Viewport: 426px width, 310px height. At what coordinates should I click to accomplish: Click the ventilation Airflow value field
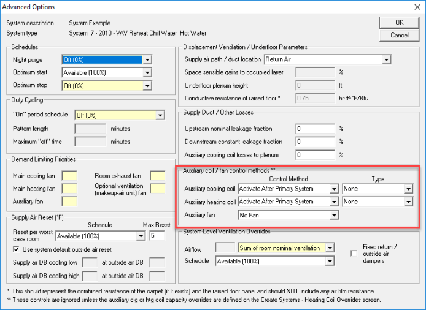coord(225,248)
